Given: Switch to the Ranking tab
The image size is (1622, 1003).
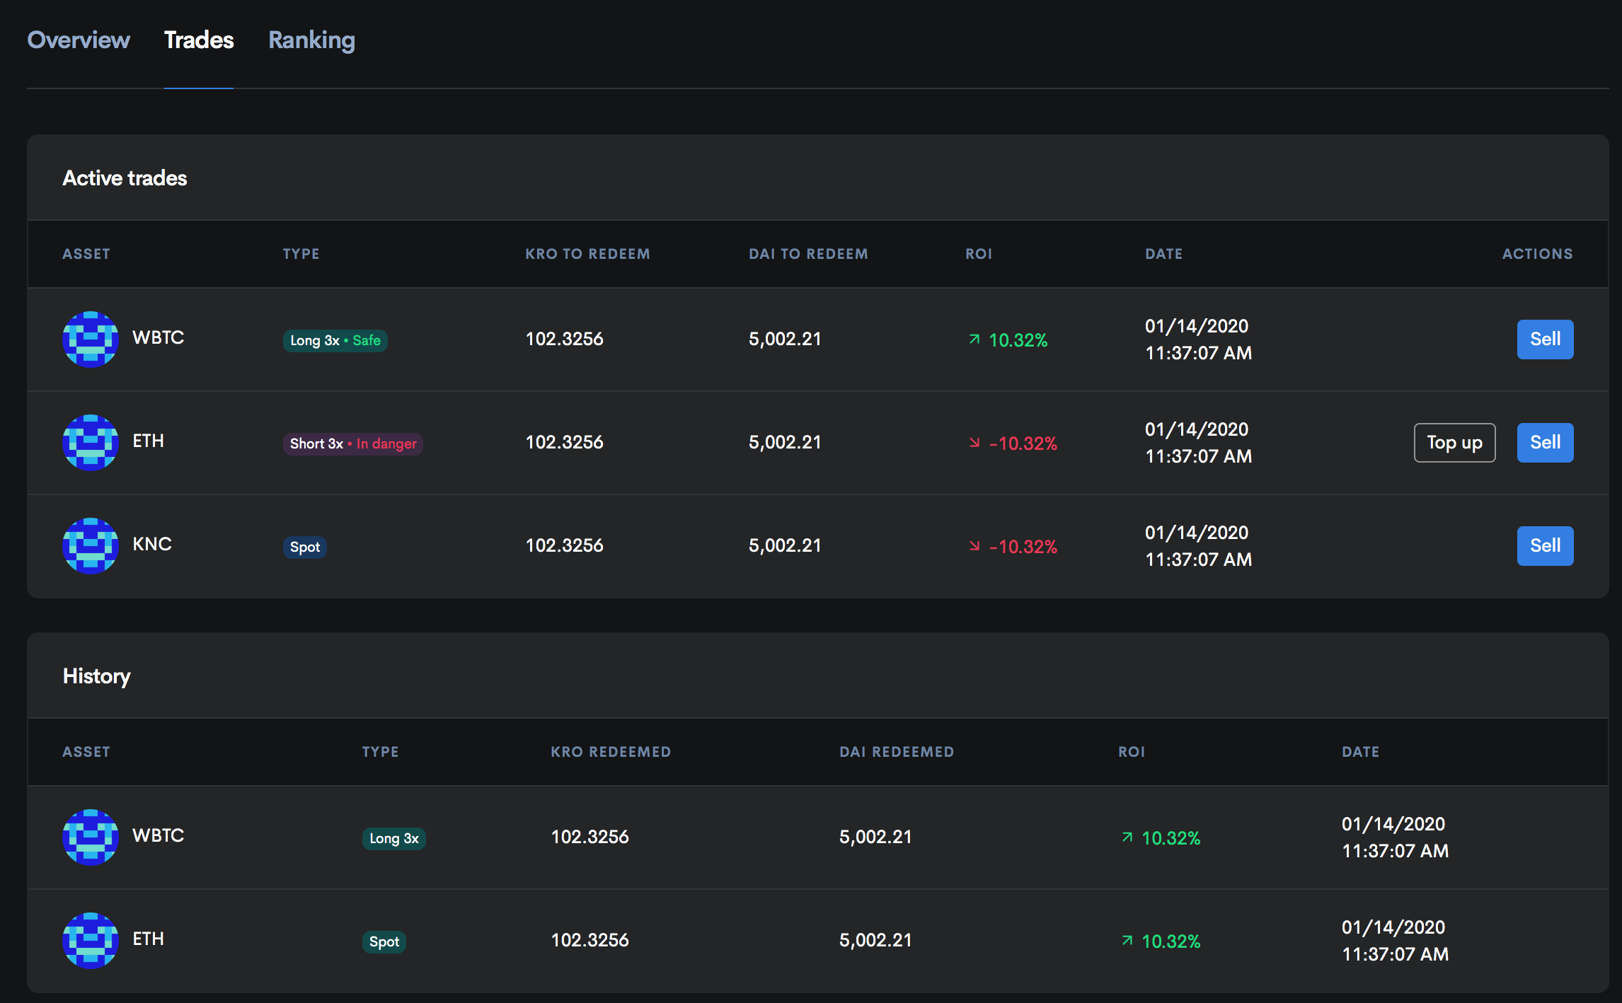Looking at the screenshot, I should (x=311, y=40).
